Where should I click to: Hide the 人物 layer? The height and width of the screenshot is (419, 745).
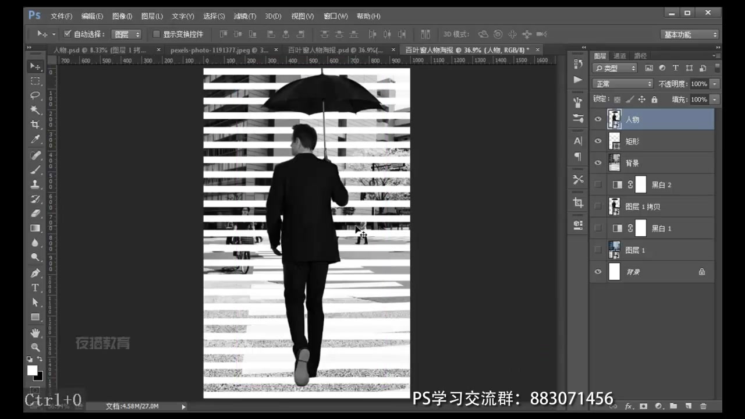(598, 119)
